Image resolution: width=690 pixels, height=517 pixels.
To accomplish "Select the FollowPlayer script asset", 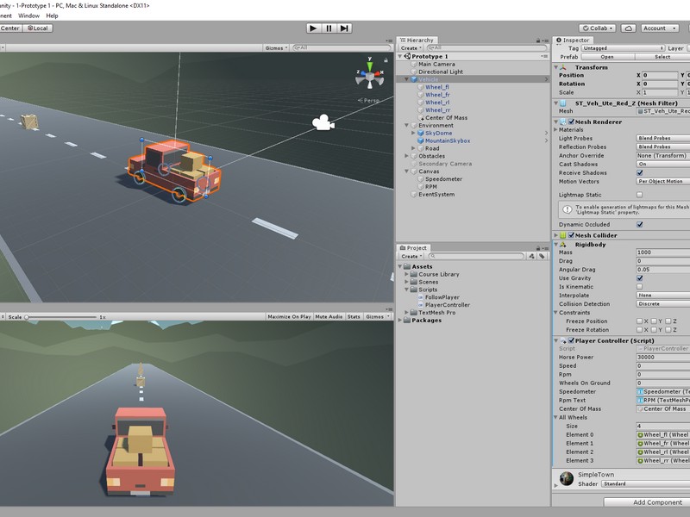I will (x=442, y=297).
